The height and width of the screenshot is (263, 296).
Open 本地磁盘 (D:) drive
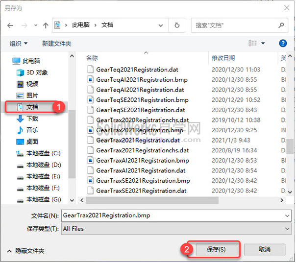click(39, 165)
